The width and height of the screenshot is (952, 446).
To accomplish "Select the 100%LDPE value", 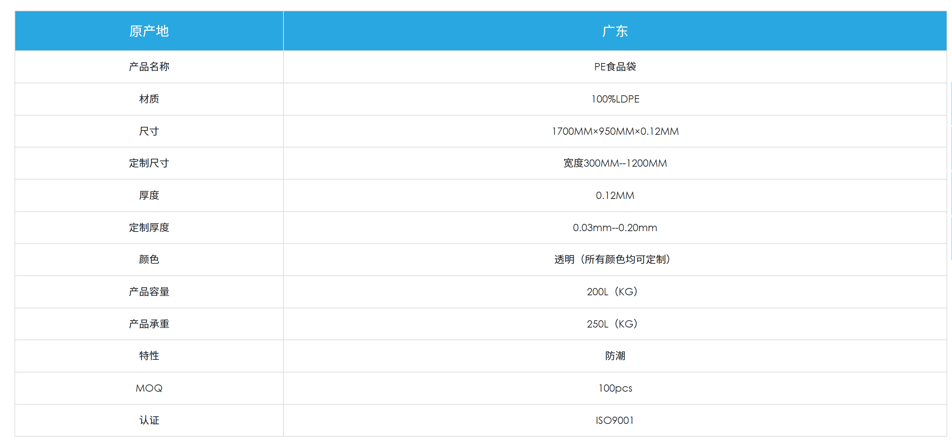I will [x=615, y=99].
